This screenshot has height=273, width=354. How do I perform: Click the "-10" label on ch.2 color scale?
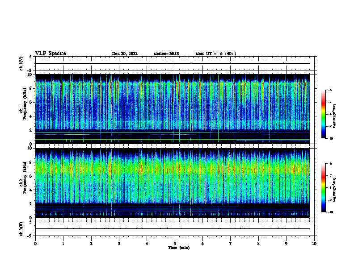pyautogui.click(x=330, y=212)
